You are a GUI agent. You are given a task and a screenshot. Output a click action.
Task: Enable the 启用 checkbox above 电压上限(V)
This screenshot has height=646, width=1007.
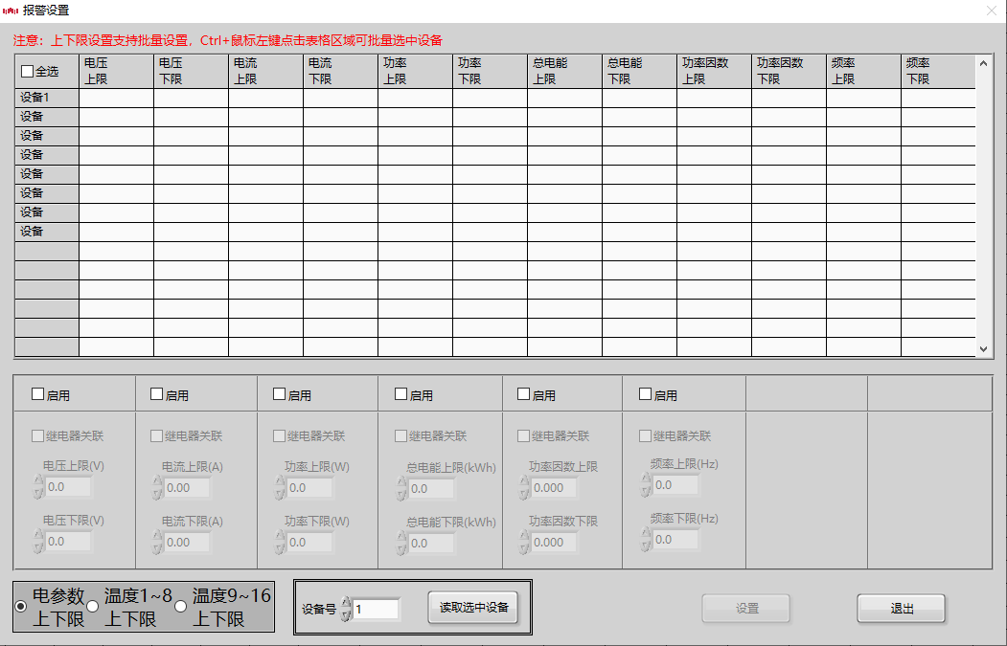pyautogui.click(x=38, y=394)
